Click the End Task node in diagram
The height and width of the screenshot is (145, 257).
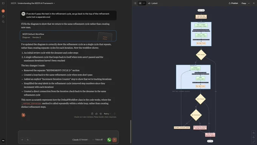pyautogui.click(x=210, y=141)
